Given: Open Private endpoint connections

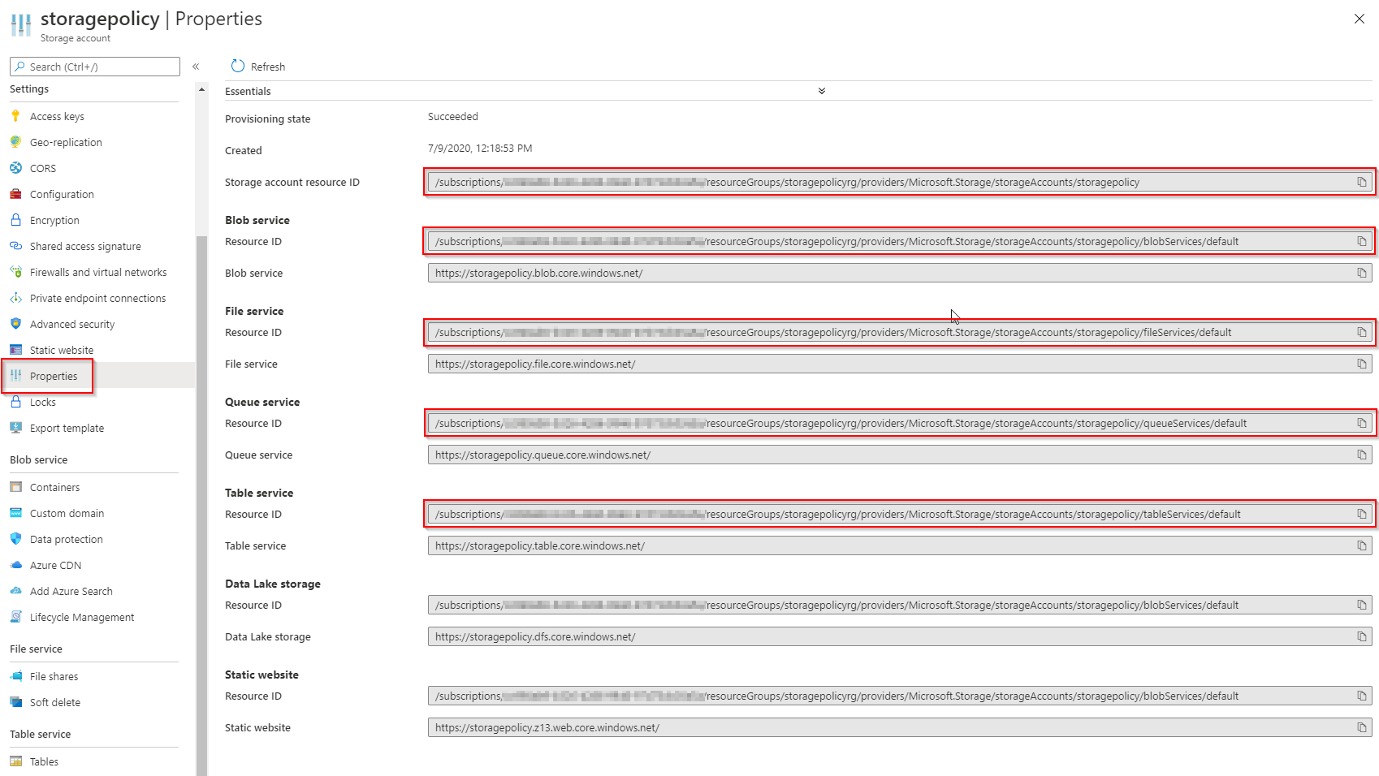Looking at the screenshot, I should [x=97, y=298].
